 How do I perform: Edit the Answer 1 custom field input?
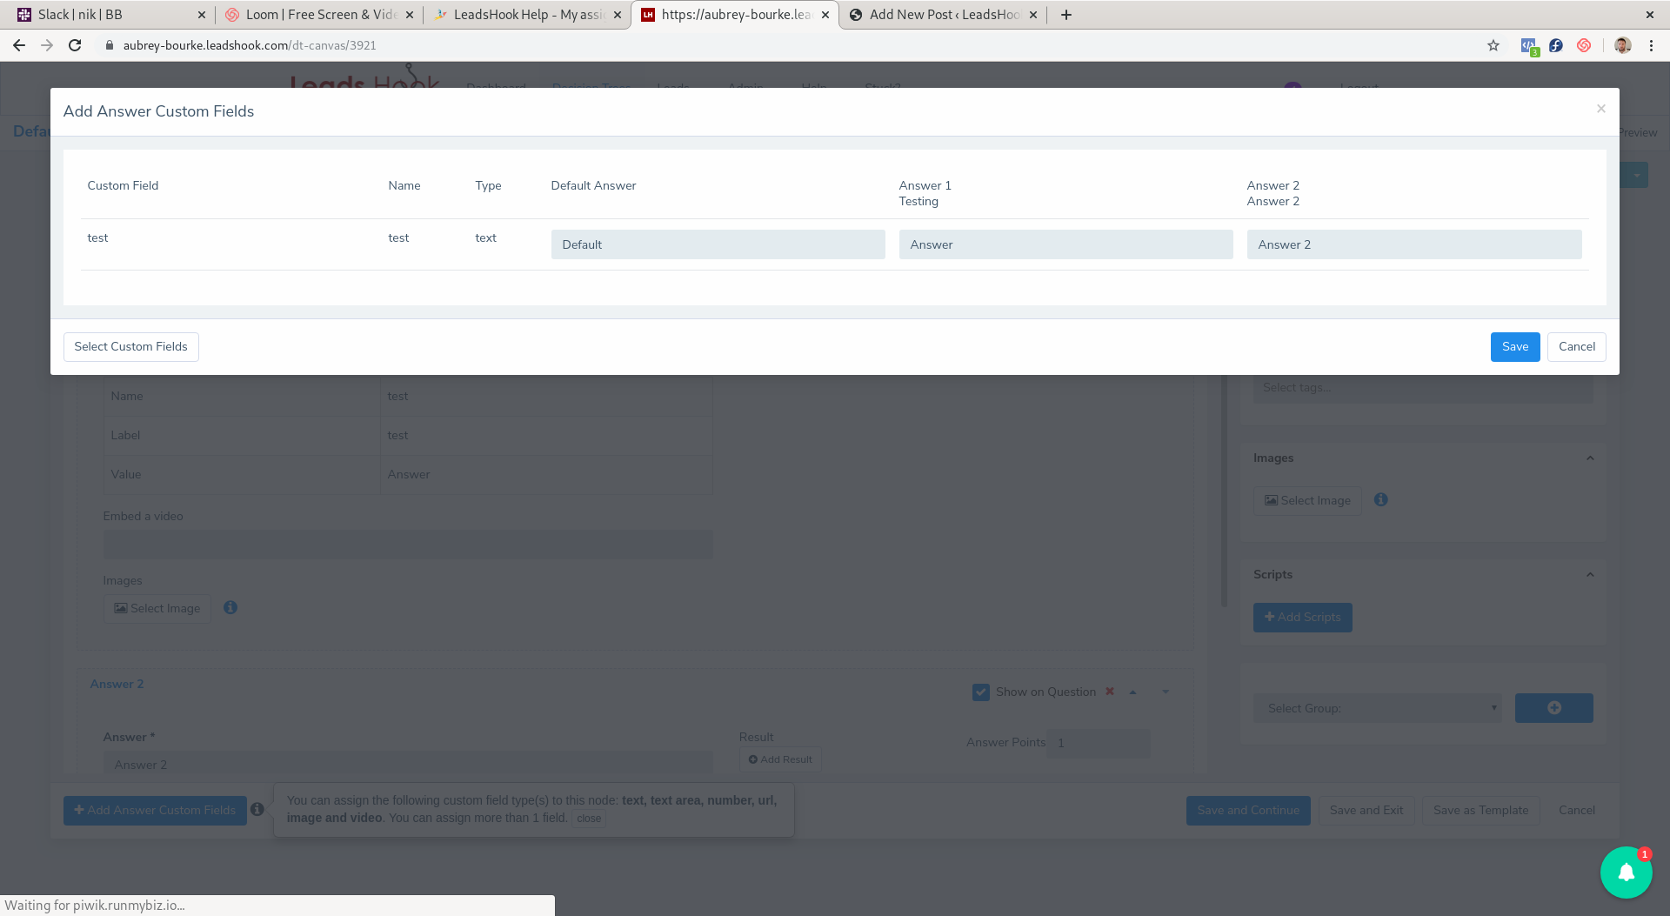pyautogui.click(x=1065, y=244)
